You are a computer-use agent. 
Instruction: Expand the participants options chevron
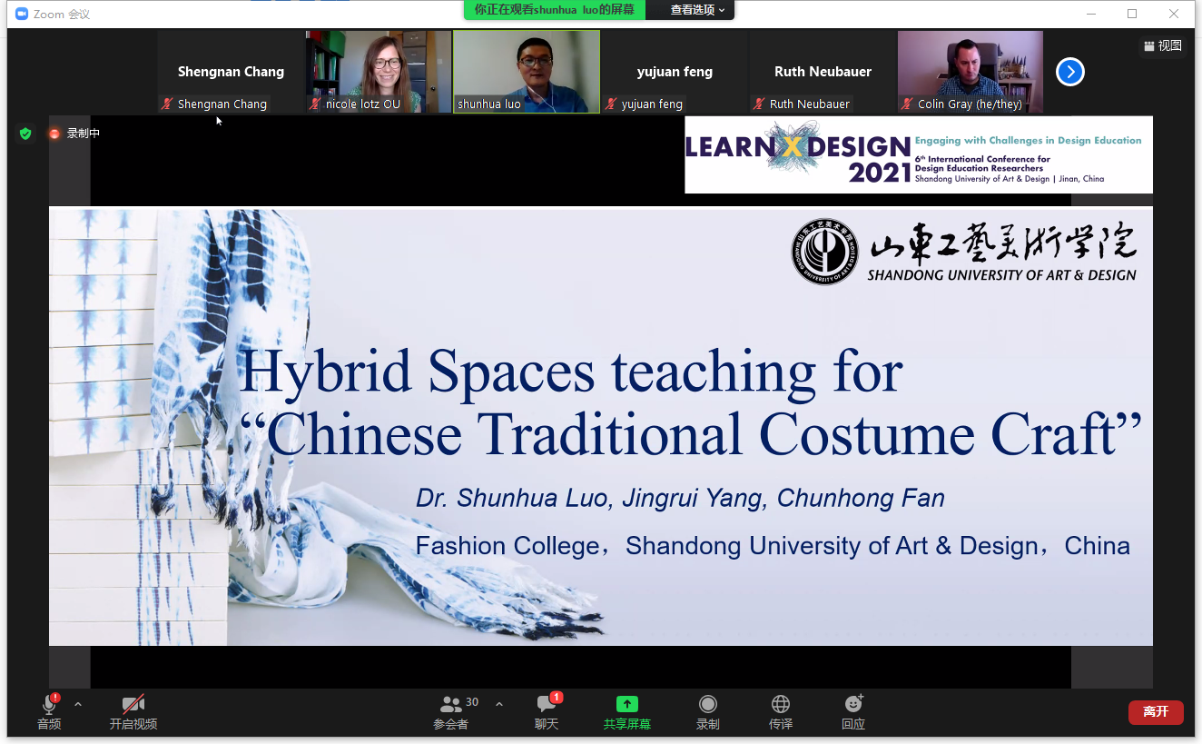(x=499, y=704)
